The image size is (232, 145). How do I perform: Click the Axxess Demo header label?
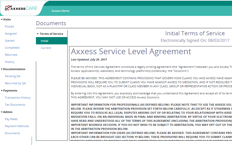(x=60, y=11)
